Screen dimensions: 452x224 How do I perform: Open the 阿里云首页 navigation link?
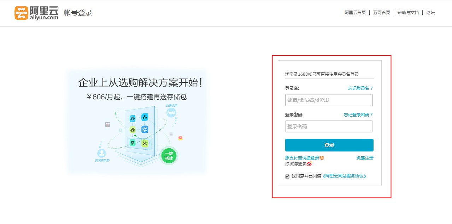[x=355, y=13]
